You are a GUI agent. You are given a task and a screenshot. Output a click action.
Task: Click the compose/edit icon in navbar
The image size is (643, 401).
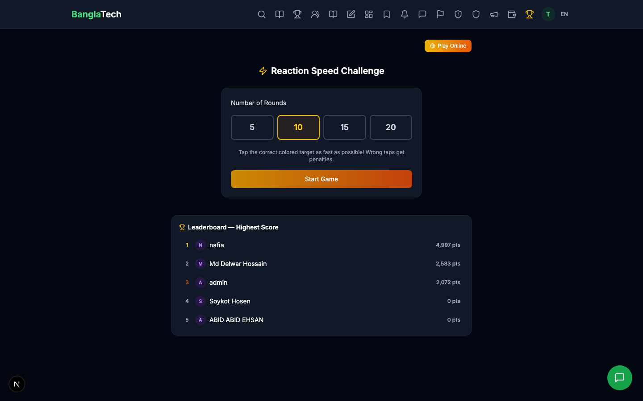351,14
